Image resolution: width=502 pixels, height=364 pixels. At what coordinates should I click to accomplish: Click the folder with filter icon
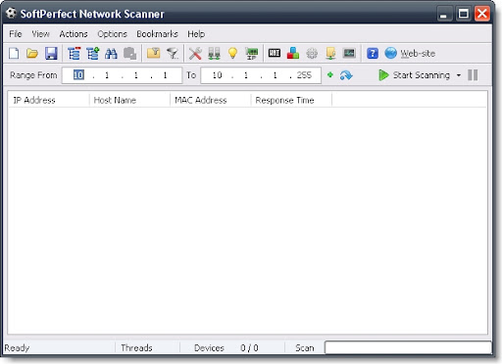point(154,53)
